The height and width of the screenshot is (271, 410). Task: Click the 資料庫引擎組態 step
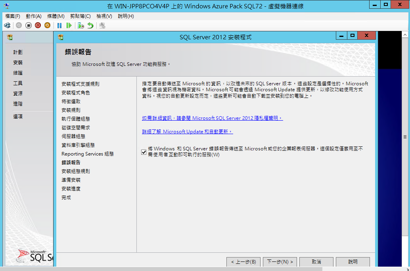click(78, 145)
